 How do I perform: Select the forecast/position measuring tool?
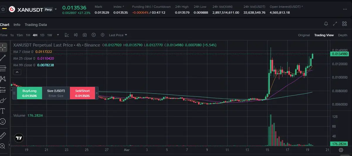(x=3, y=89)
